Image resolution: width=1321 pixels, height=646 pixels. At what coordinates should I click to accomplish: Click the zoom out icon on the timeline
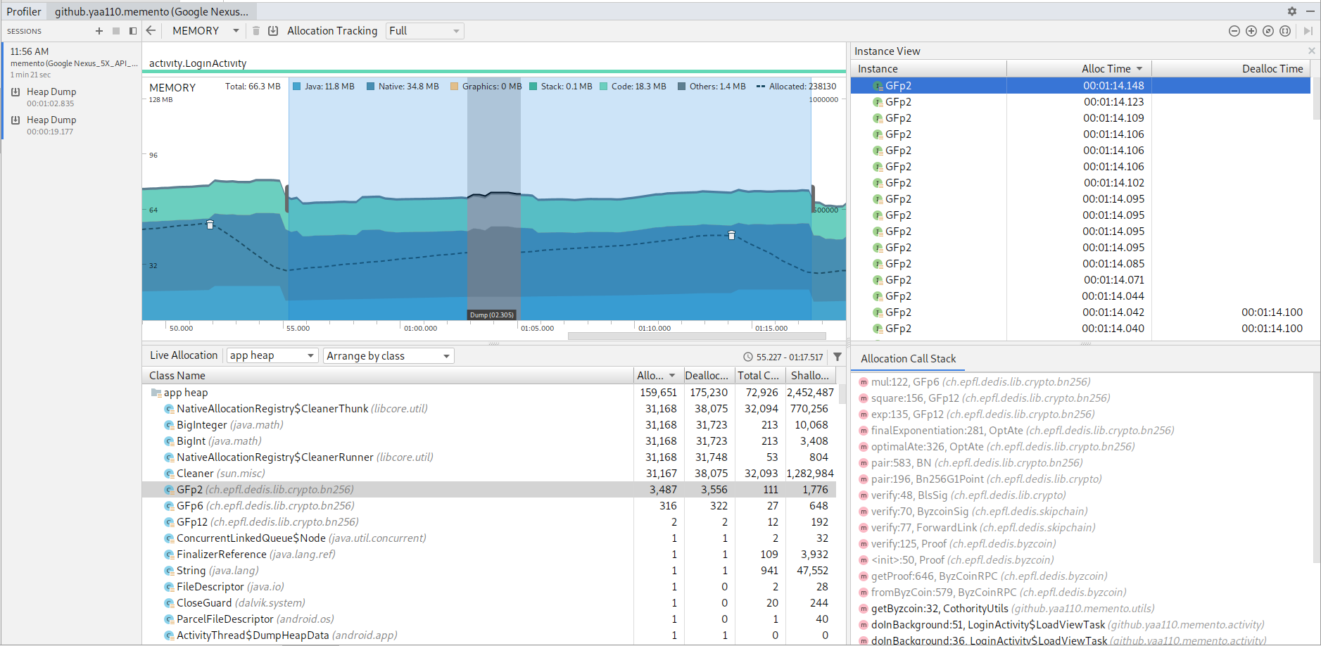pos(1234,31)
